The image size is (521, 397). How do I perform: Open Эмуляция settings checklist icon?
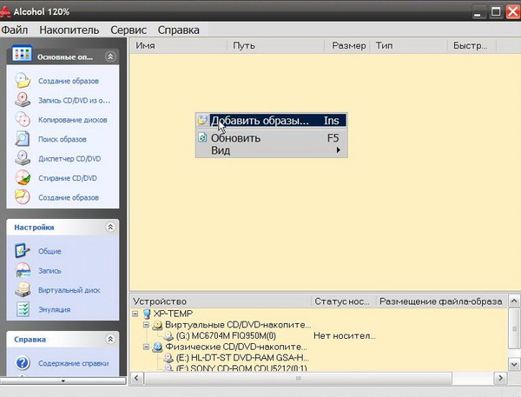click(23, 309)
